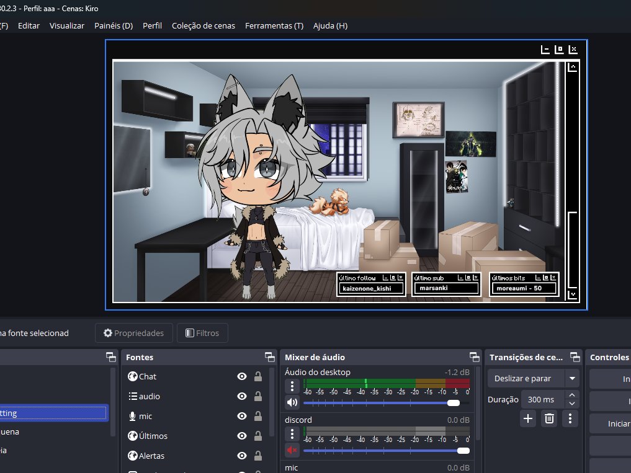
Task: Toggle lock on the audio source
Action: (258, 396)
